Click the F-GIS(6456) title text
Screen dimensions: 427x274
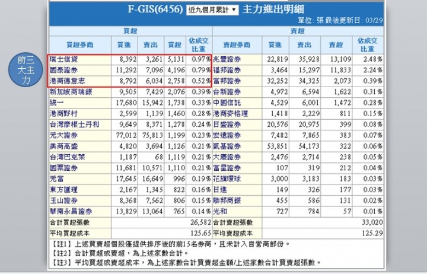pyautogui.click(x=155, y=9)
